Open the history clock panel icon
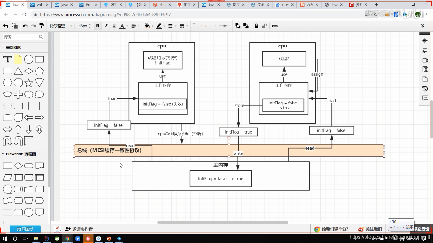 (x=425, y=89)
